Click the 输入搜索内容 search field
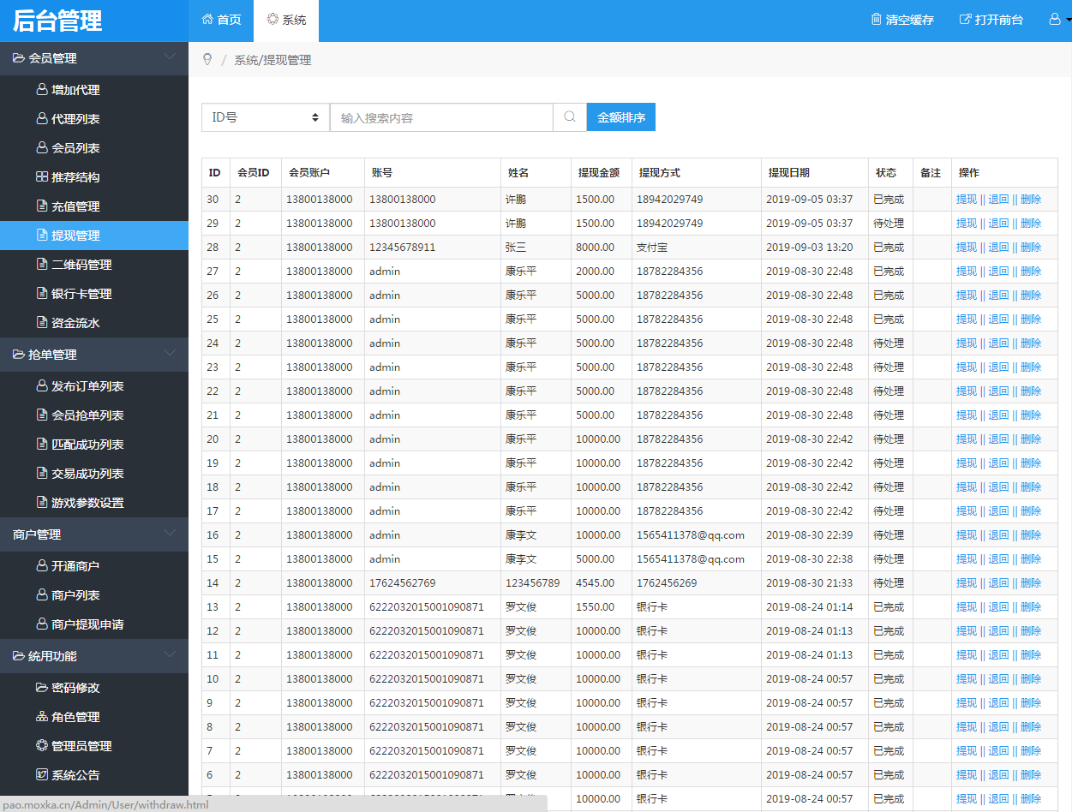The height and width of the screenshot is (812, 1072). tap(441, 117)
